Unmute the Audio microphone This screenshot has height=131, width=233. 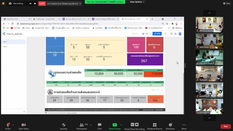(x=8, y=126)
